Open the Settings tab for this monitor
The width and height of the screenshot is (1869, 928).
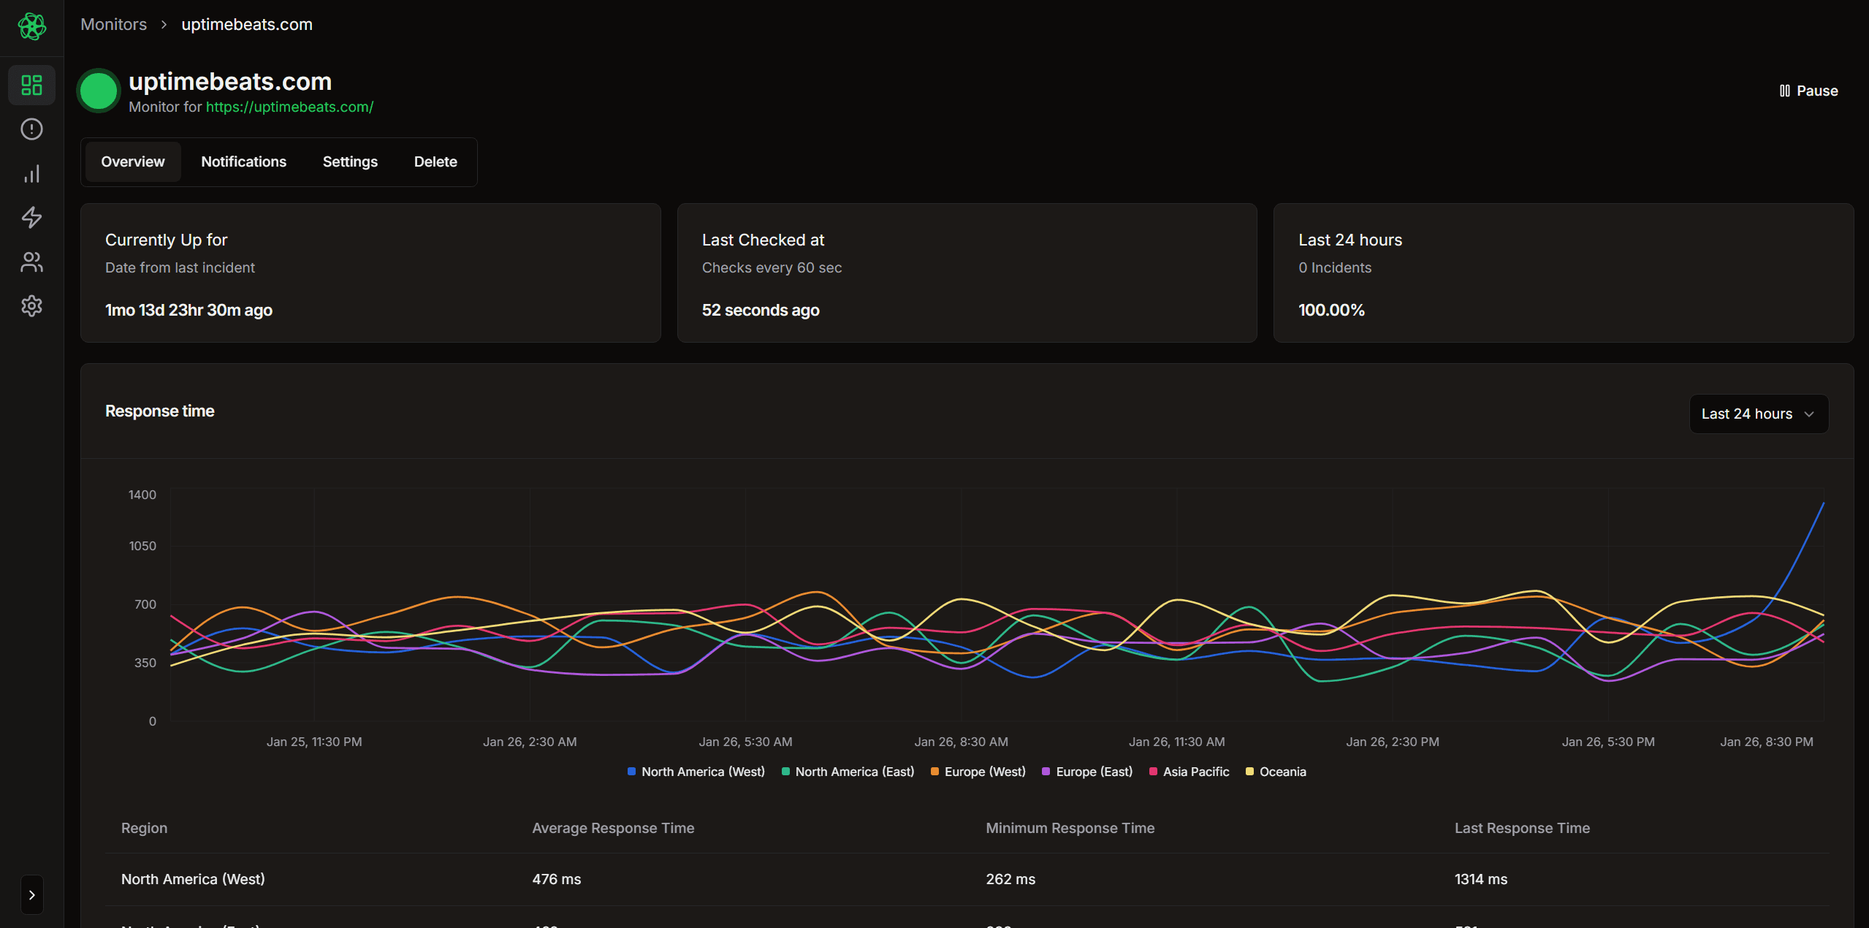[350, 161]
